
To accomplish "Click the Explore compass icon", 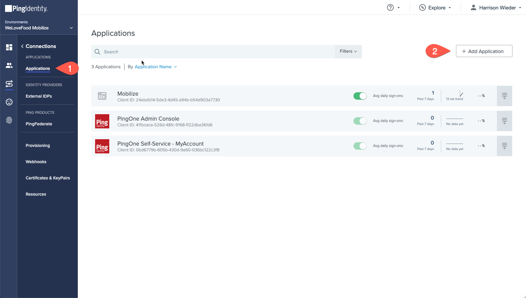I will pyautogui.click(x=422, y=7).
